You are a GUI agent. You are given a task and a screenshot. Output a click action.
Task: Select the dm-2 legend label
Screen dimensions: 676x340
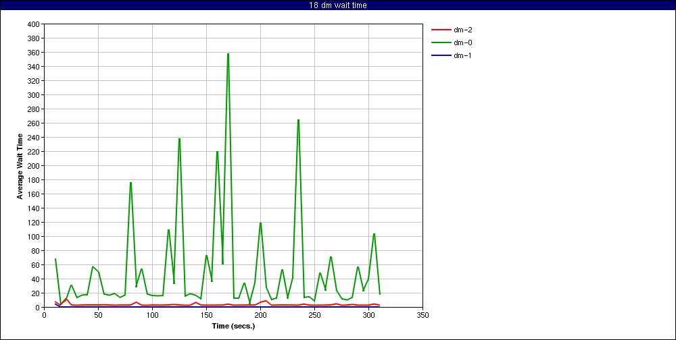(462, 30)
